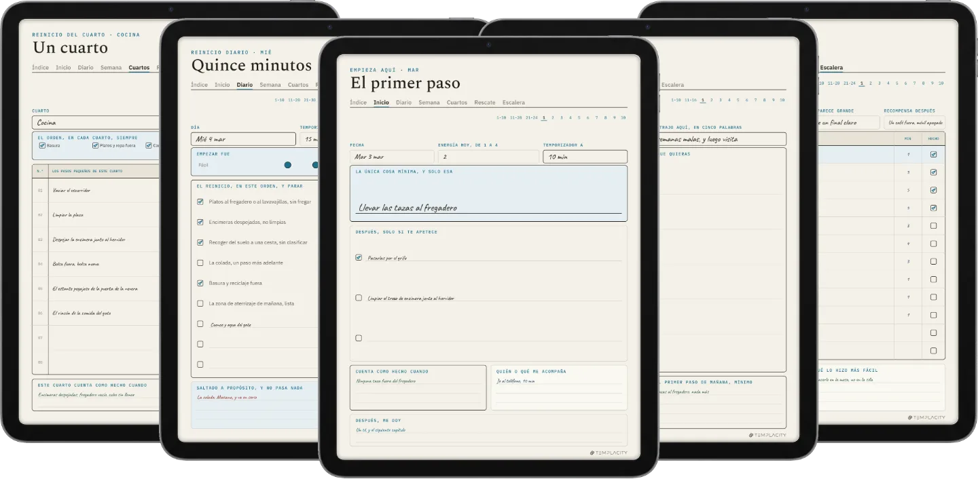Go to page 3 on El primer paso

tap(562, 117)
